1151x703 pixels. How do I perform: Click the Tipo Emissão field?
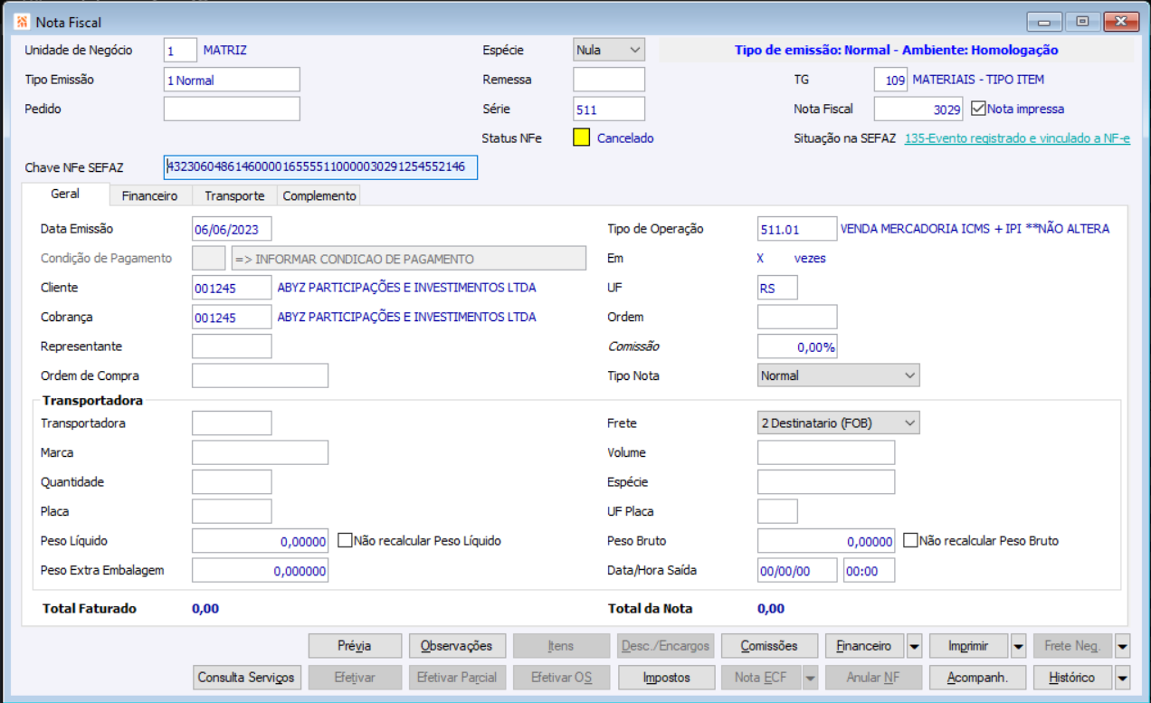[x=232, y=80]
